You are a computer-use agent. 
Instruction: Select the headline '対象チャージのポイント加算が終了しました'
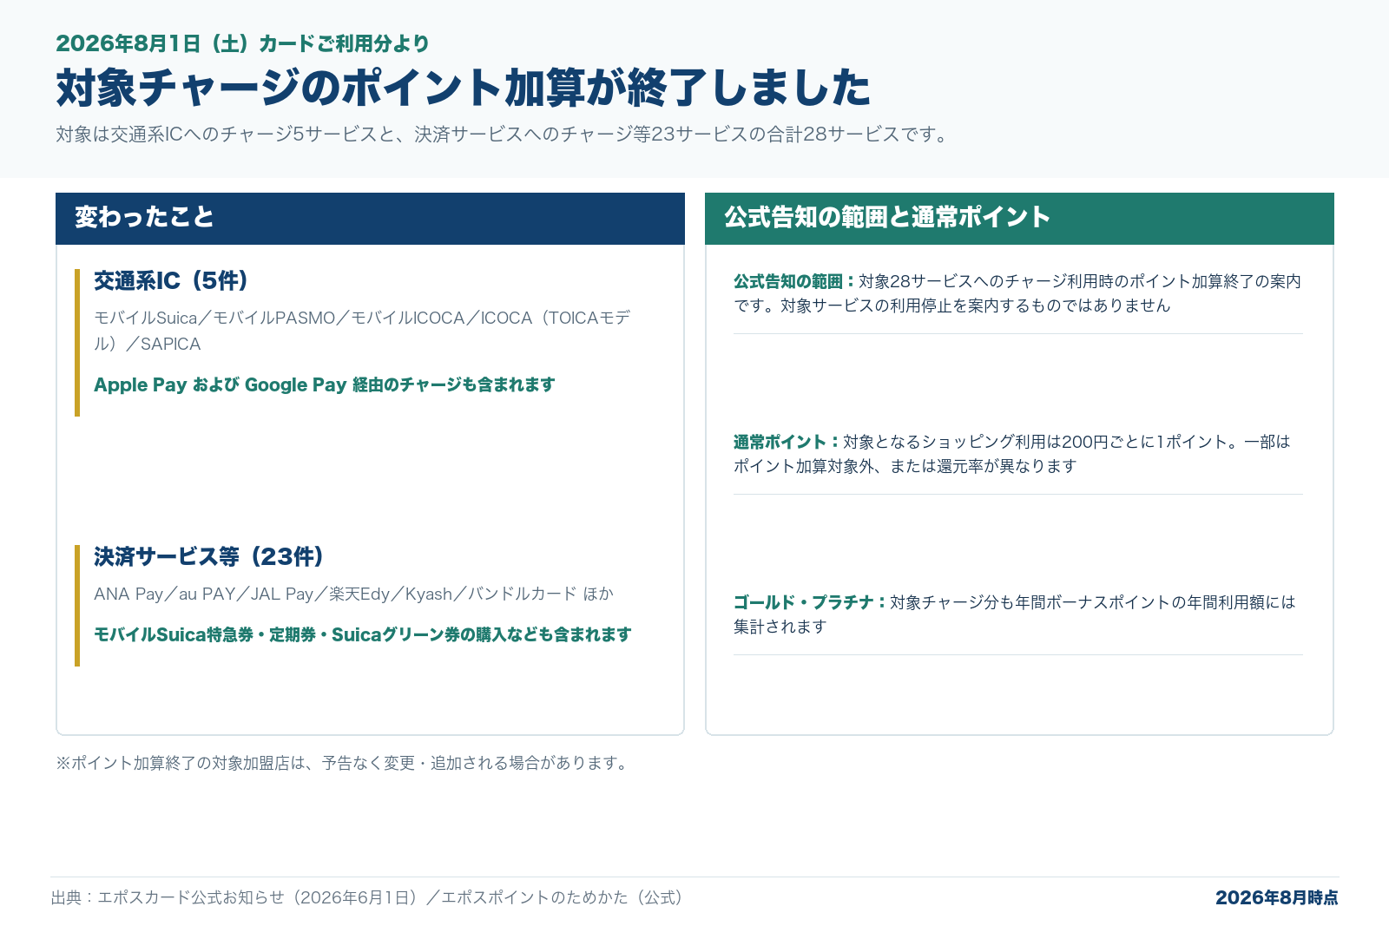pyautogui.click(x=464, y=88)
